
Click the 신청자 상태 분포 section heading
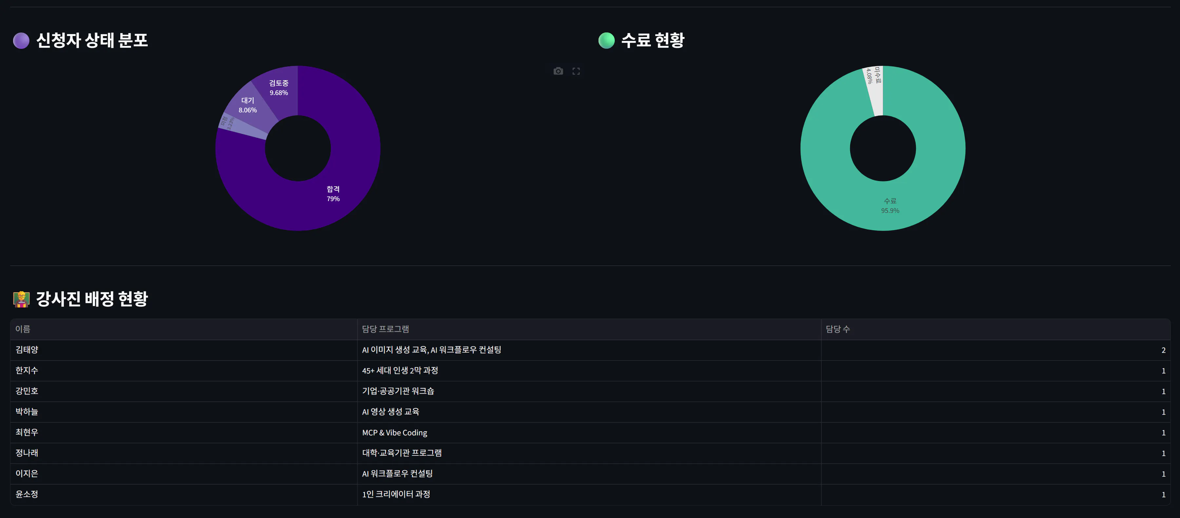point(92,40)
